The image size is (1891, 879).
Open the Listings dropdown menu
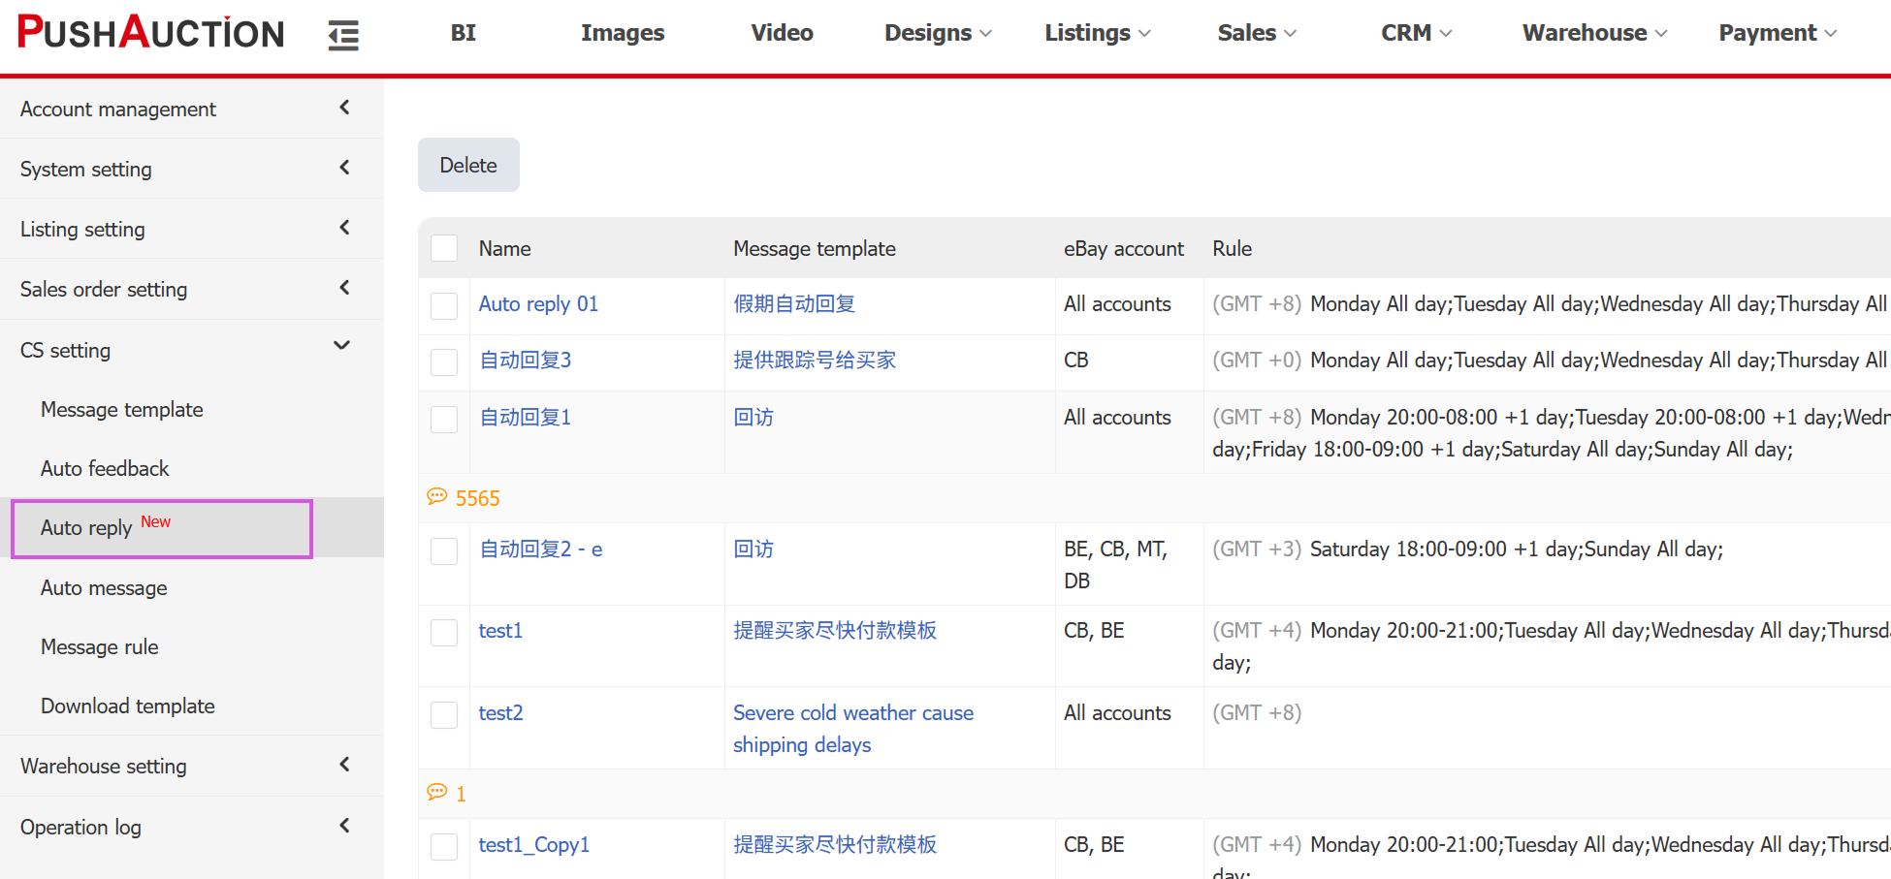(x=1097, y=33)
